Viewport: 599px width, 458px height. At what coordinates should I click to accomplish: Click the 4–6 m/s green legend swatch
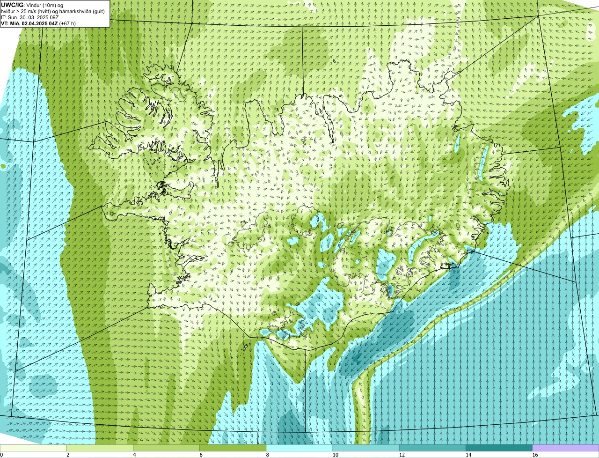click(166, 448)
